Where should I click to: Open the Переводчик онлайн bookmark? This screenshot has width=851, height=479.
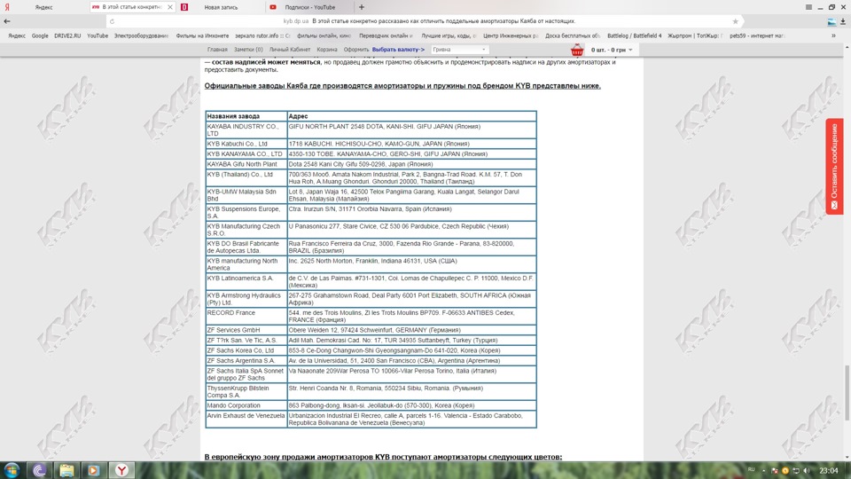coord(386,35)
